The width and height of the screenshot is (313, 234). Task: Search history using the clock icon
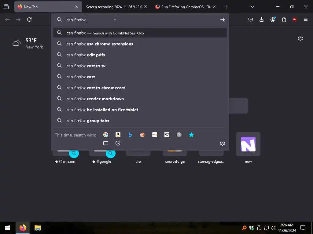click(x=118, y=143)
